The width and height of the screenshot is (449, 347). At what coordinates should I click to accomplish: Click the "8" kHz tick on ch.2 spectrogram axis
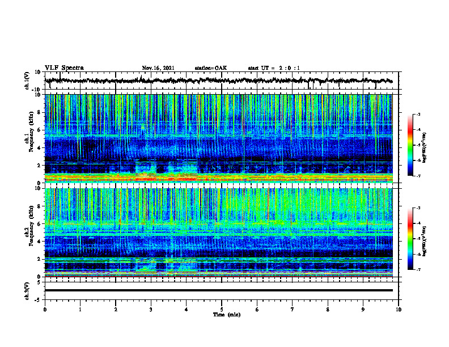(x=40, y=206)
